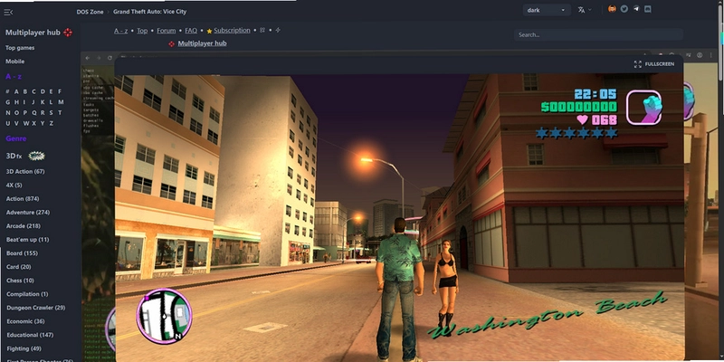Select 4X (5) genre
Image resolution: width=724 pixels, height=362 pixels.
point(14,186)
